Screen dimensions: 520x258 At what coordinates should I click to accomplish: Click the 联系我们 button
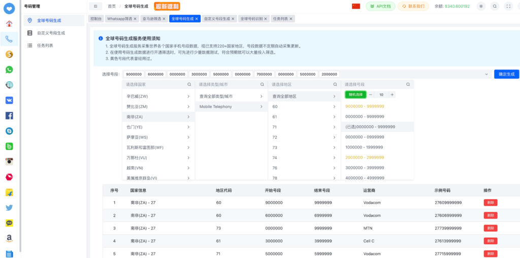413,6
